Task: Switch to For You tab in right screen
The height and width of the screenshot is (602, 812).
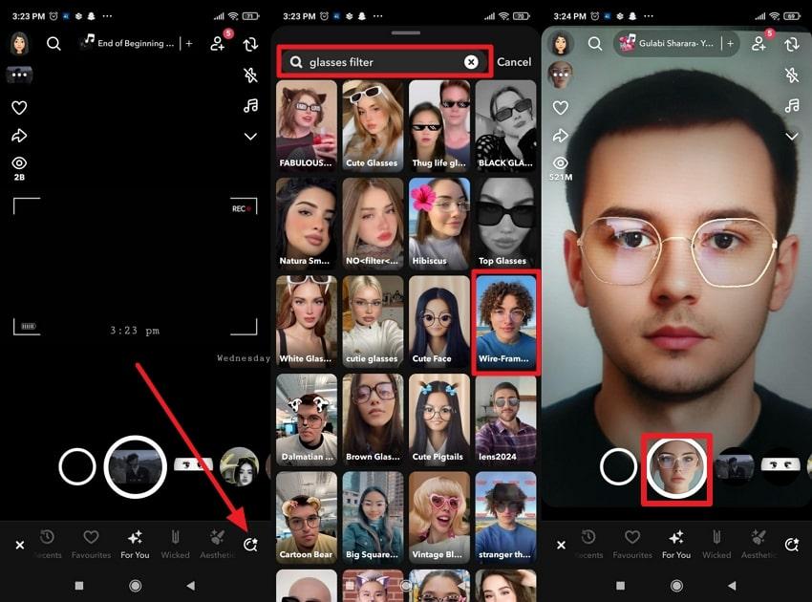Action: [676, 545]
